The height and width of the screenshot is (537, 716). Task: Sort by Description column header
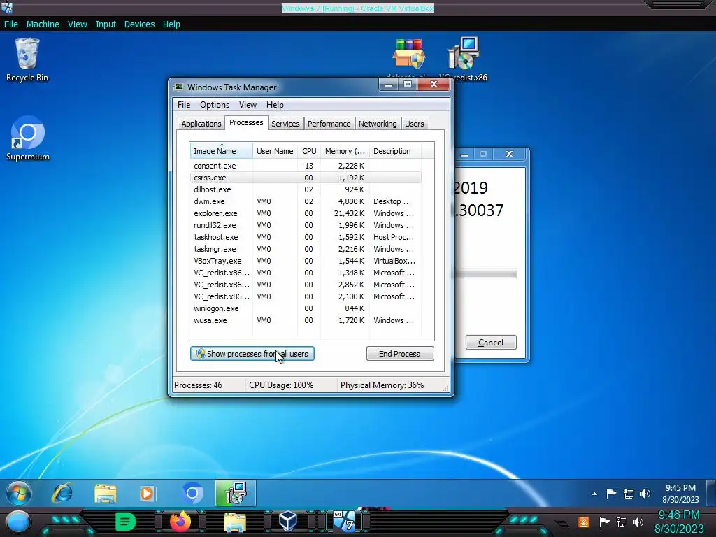click(395, 151)
